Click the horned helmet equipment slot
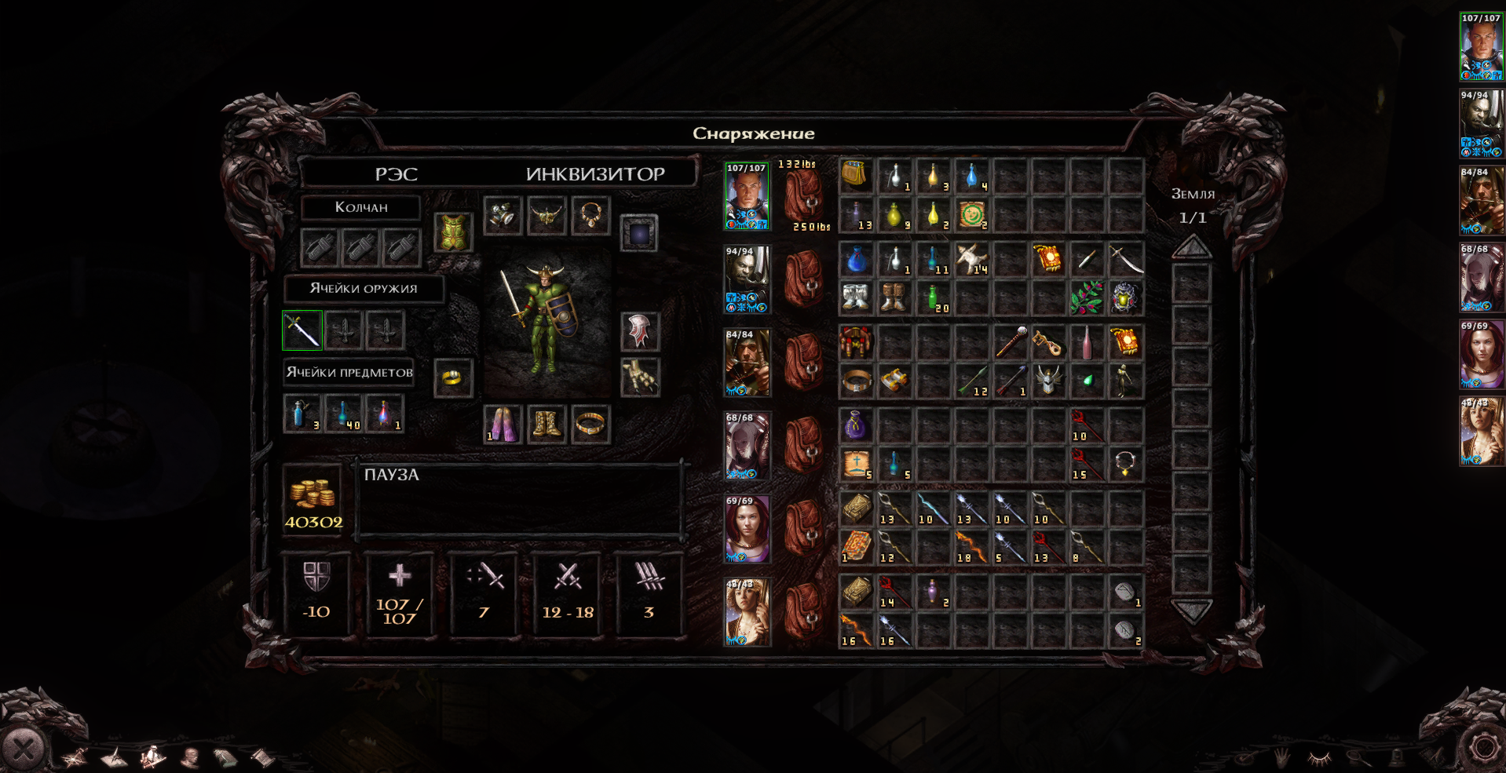Image resolution: width=1506 pixels, height=773 pixels. coord(546,215)
